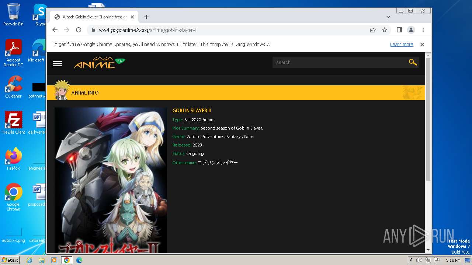
Task: Open the hamburger menu on GogoAnime
Action: [57, 63]
